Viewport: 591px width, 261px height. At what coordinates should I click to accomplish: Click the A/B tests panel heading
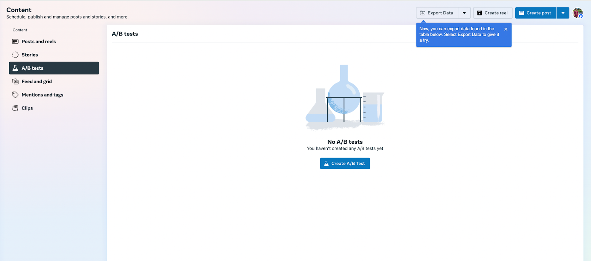click(x=125, y=34)
